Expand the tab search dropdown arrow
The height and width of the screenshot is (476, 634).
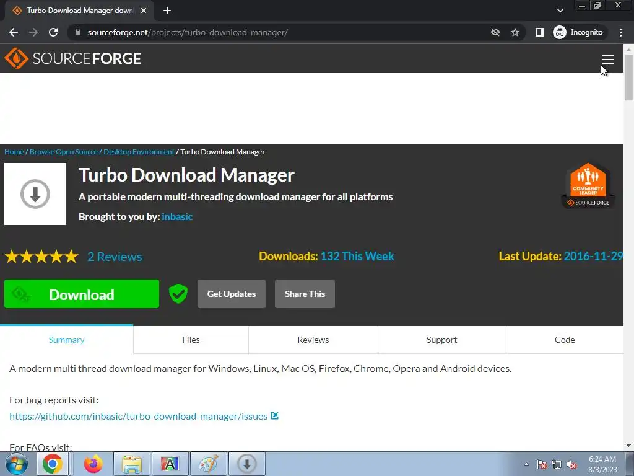560,11
